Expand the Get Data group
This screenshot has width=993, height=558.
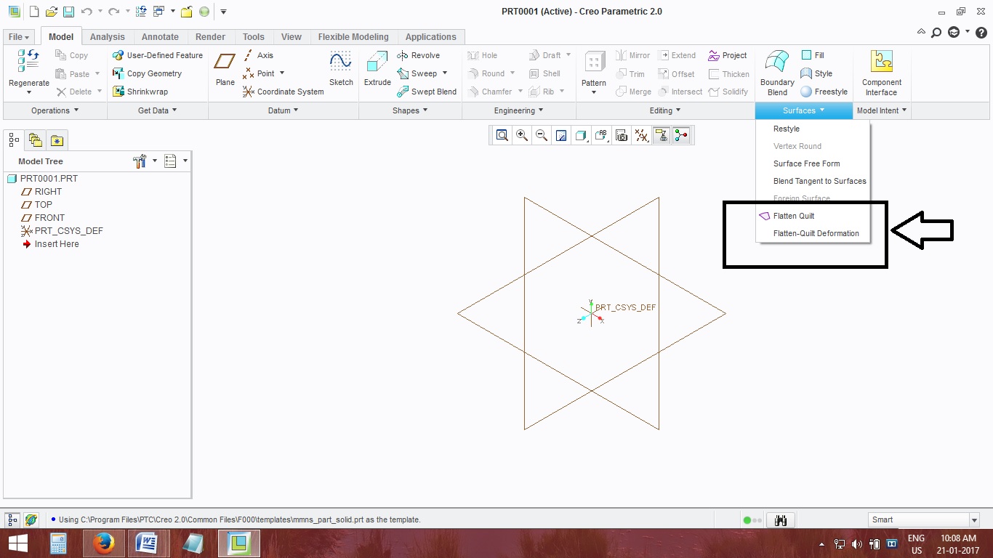158,110
